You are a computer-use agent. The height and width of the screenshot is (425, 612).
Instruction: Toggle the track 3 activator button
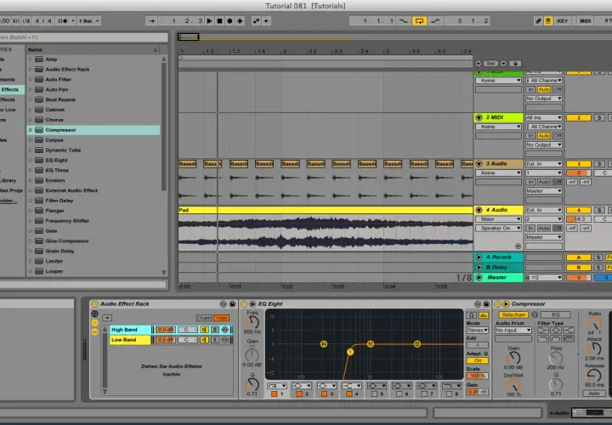coord(579,164)
